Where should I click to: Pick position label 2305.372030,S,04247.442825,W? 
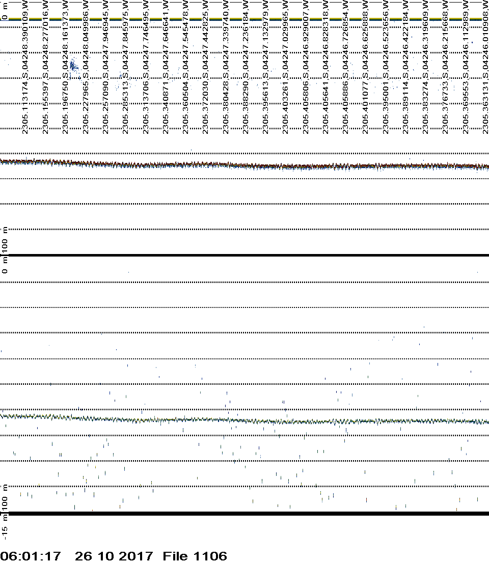(205, 67)
